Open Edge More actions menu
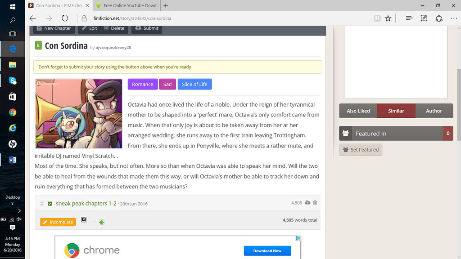Viewport: 461px width, 259px height. [x=454, y=18]
